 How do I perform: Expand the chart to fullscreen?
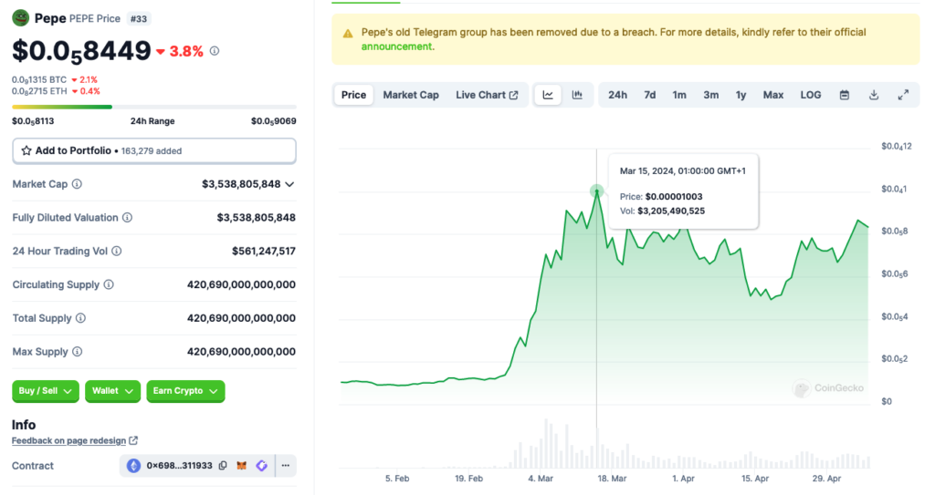(x=903, y=95)
